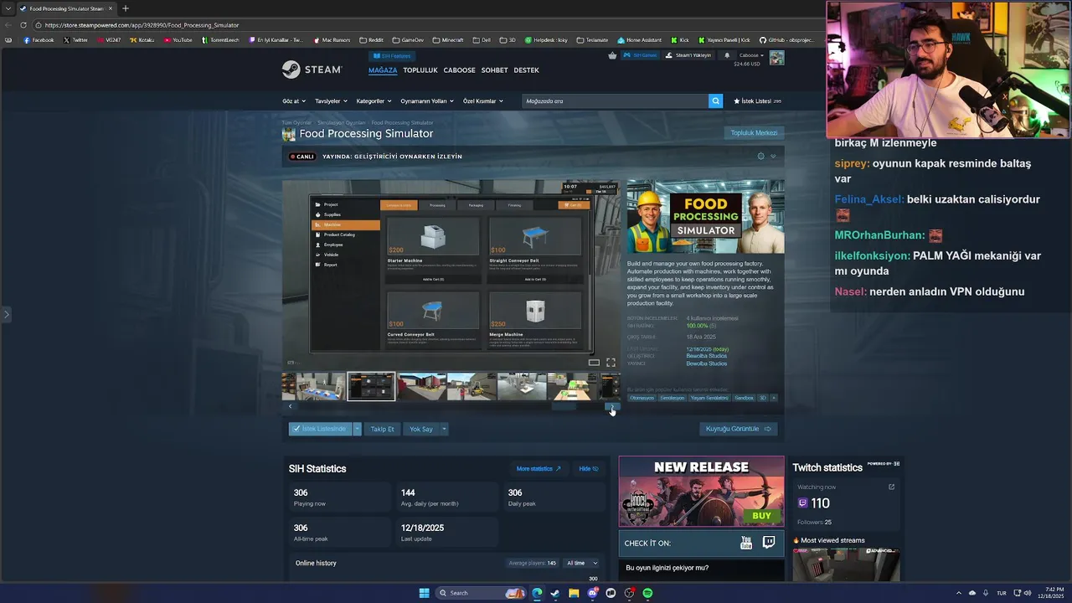Click the Otomasyon tag
Image resolution: width=1072 pixels, height=603 pixels.
click(642, 398)
